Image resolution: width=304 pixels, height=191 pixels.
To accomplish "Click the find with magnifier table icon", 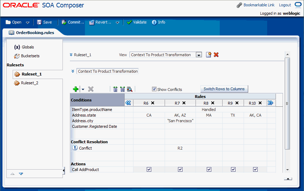I will click(x=130, y=89).
